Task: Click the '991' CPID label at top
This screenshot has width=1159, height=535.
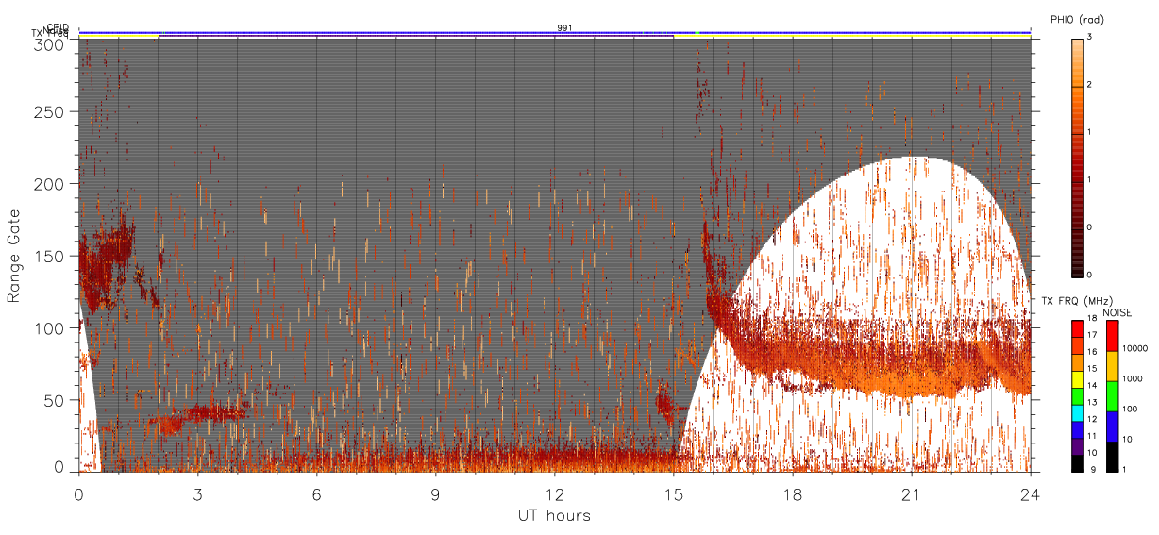Action: click(x=564, y=28)
